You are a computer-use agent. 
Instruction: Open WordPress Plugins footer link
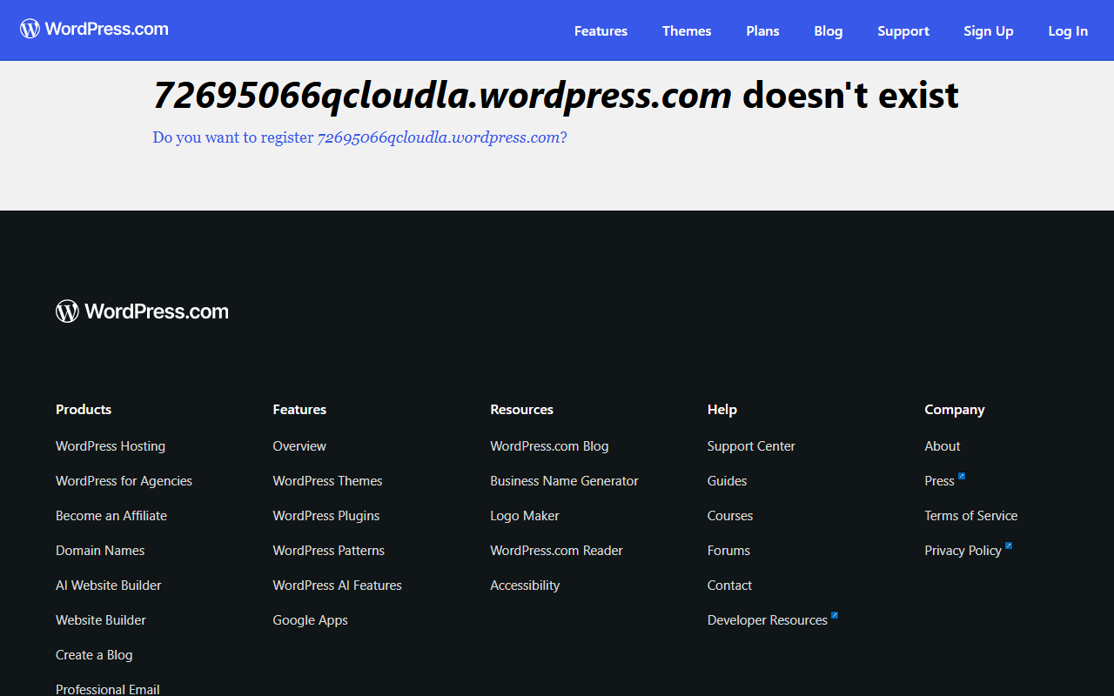326,516
